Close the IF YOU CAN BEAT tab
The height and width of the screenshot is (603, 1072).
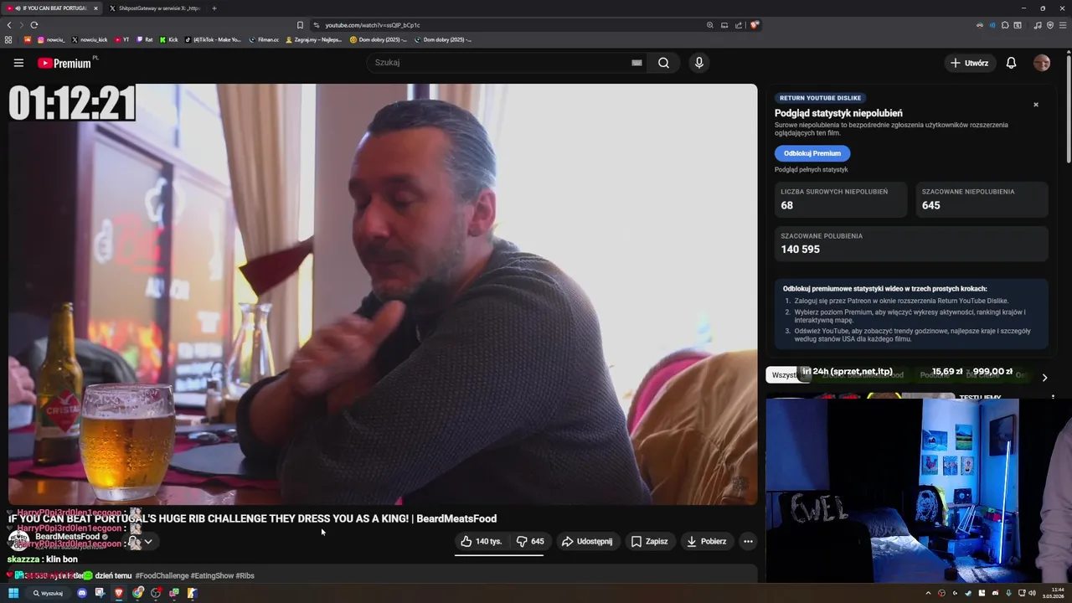click(95, 8)
